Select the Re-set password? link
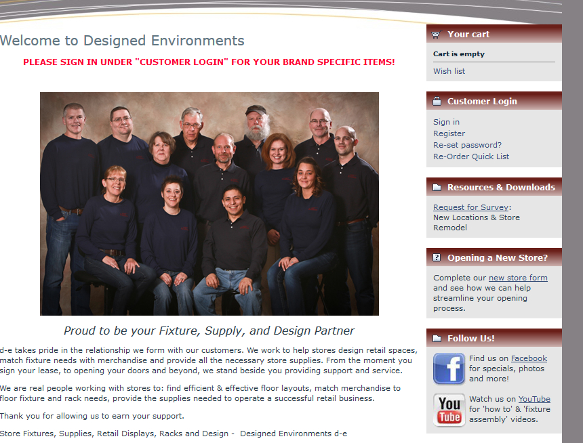The image size is (583, 443). [x=467, y=145]
